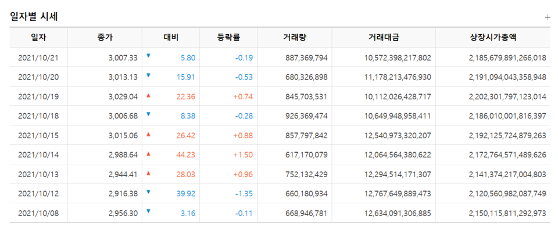Click market cap 2,150,115,811,292,973
This screenshot has width=558, height=230.
tap(507, 213)
